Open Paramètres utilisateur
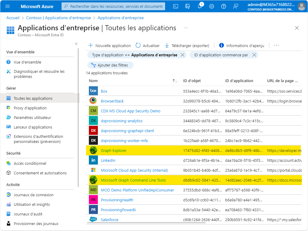 click(x=32, y=117)
